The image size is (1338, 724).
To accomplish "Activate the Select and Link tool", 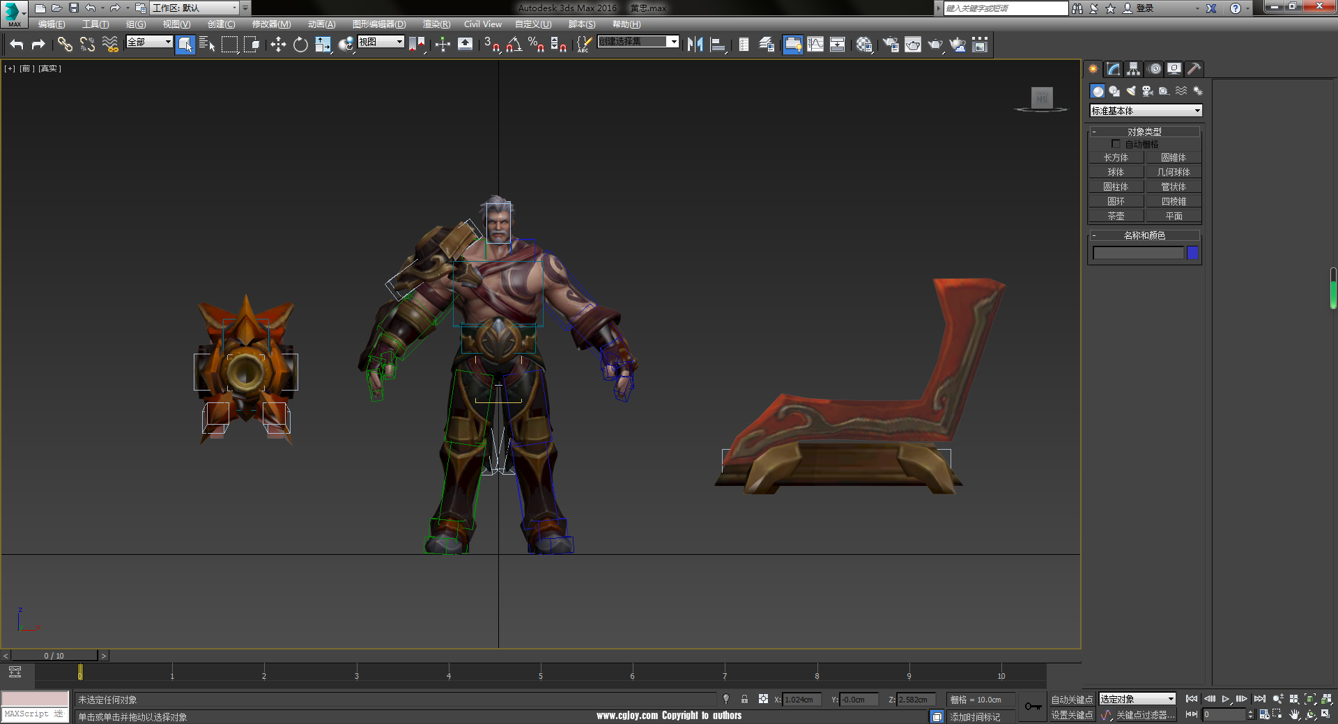I will pos(65,45).
